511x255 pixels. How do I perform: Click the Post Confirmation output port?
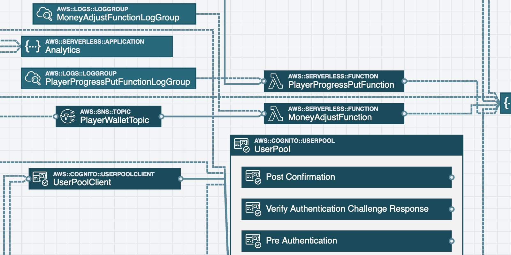click(452, 177)
